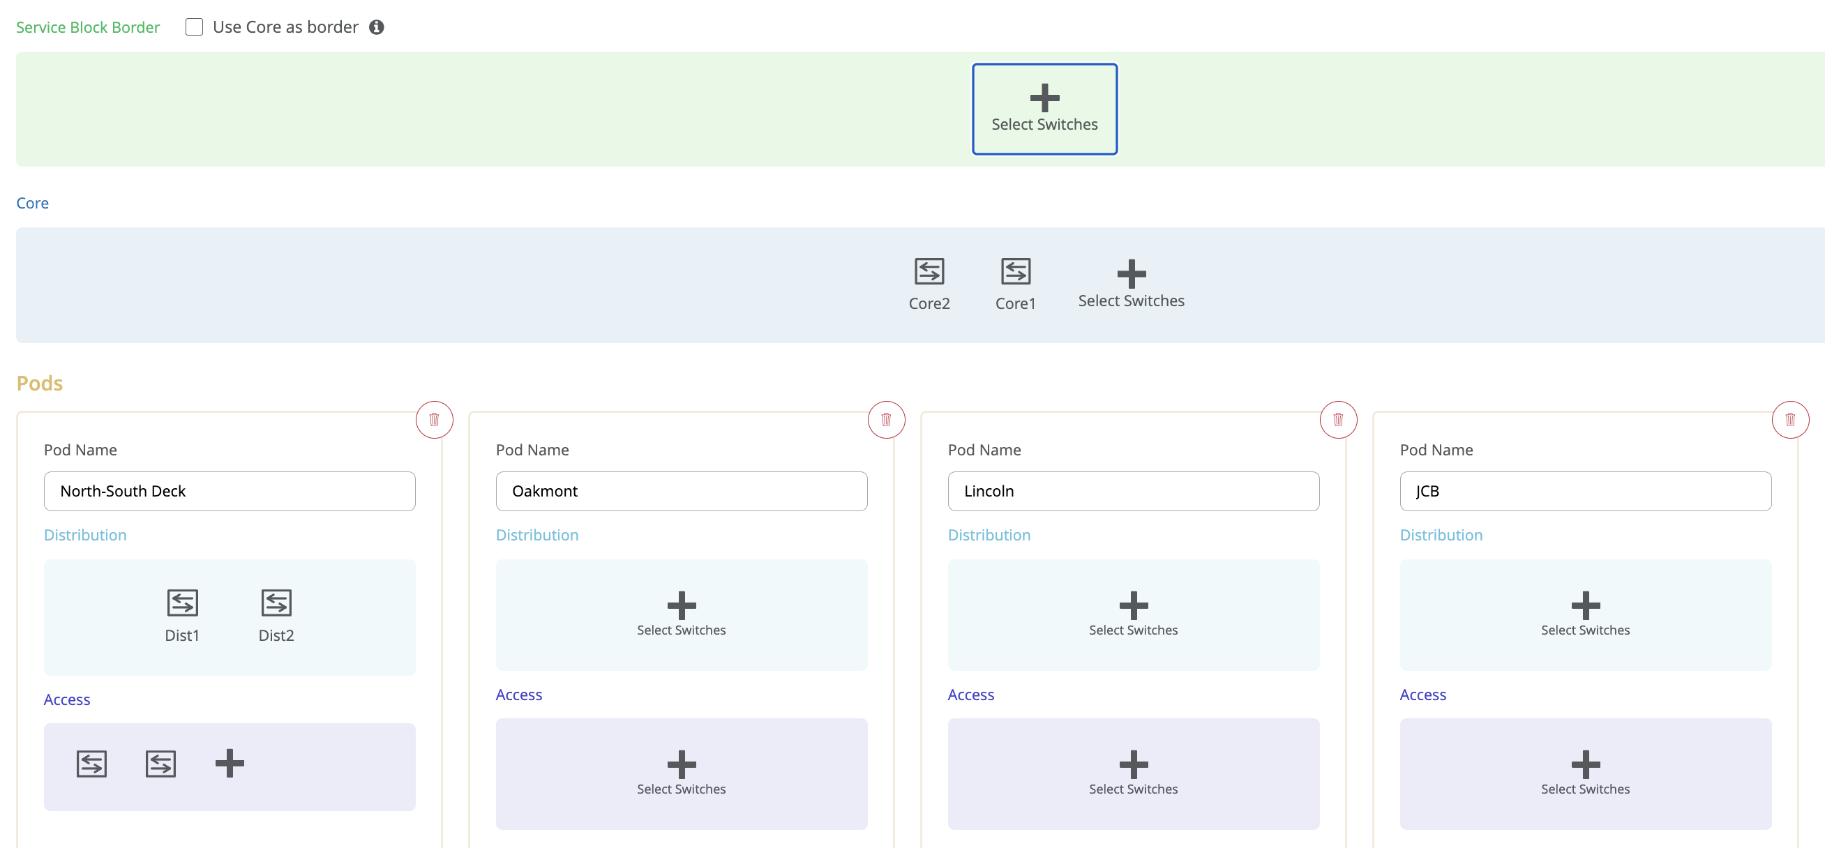This screenshot has height=848, width=1825.
Task: Click the info icon beside Use Core as border
Action: [377, 27]
